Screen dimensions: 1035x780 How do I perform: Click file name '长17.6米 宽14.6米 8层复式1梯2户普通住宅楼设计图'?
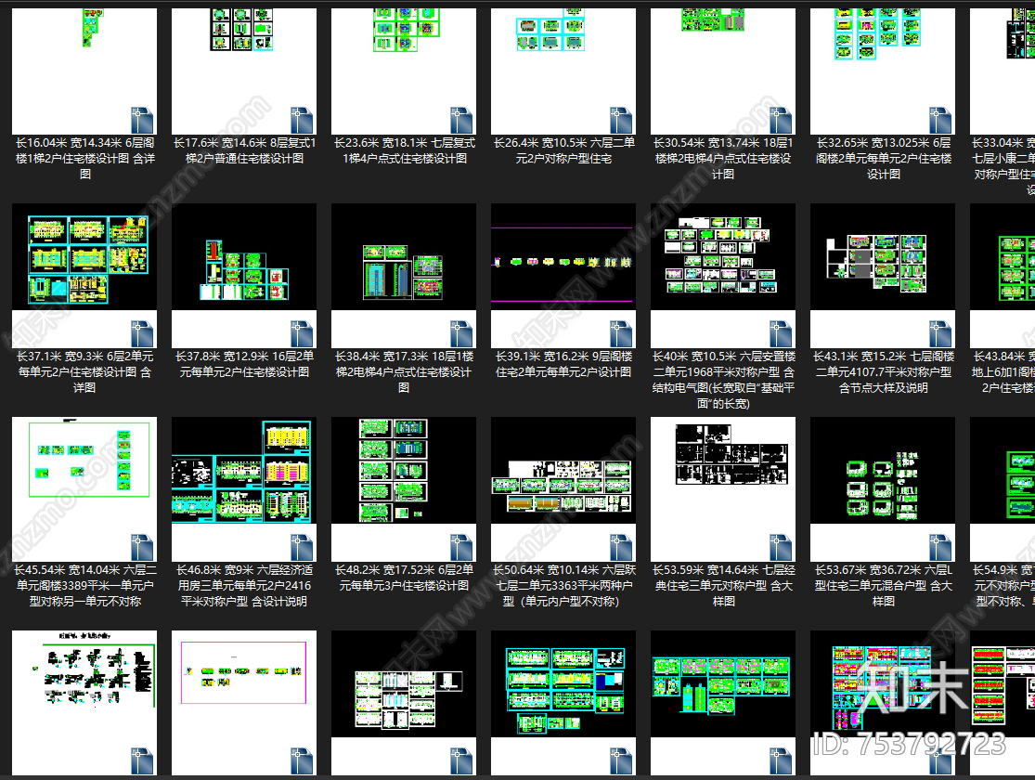[x=244, y=150]
